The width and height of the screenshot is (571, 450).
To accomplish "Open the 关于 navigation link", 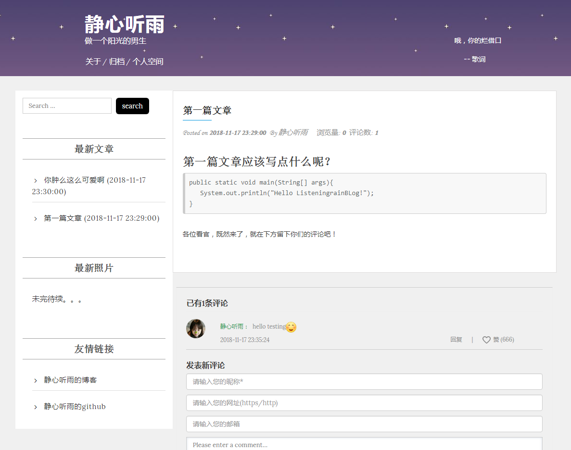I will click(93, 62).
